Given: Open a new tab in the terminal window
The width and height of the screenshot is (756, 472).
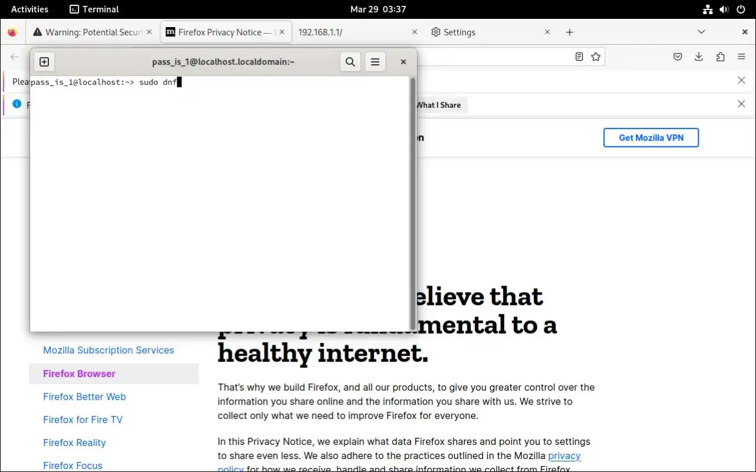Looking at the screenshot, I should click(x=44, y=62).
